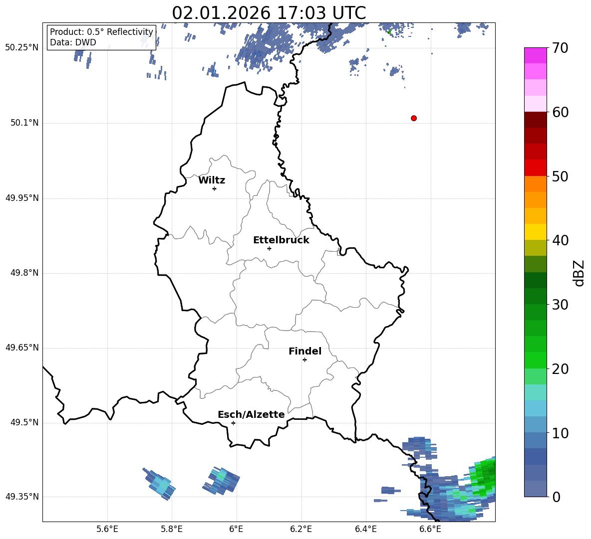Screen dimensions: 591x539
Task: Click the dBZ colorbar axis label
Action: pyautogui.click(x=579, y=273)
